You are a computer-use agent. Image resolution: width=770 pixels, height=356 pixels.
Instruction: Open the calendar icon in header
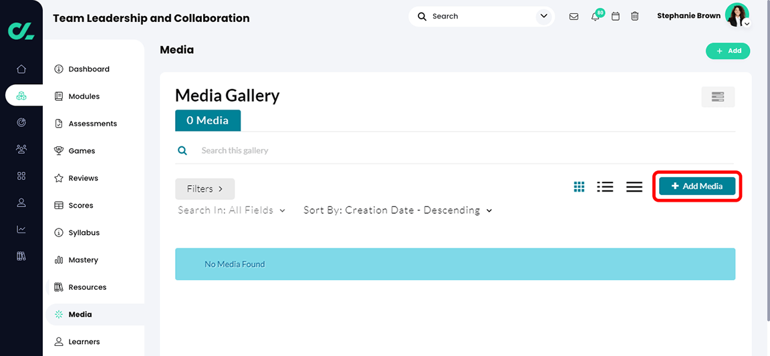tap(616, 17)
